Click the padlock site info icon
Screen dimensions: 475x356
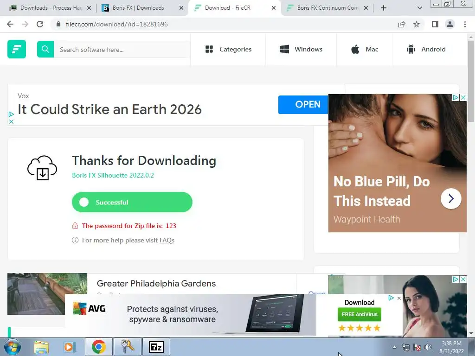pyautogui.click(x=58, y=24)
